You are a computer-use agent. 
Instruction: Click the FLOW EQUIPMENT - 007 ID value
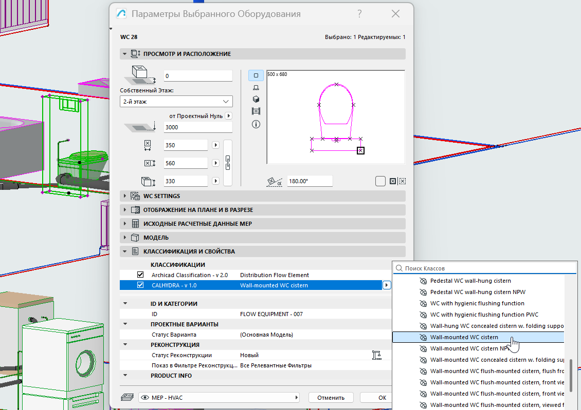click(271, 314)
